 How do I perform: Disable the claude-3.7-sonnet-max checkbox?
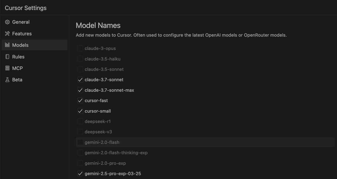(80, 90)
